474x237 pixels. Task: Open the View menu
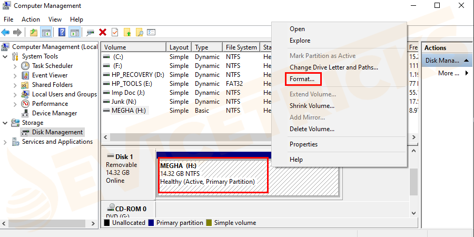pyautogui.click(x=55, y=19)
